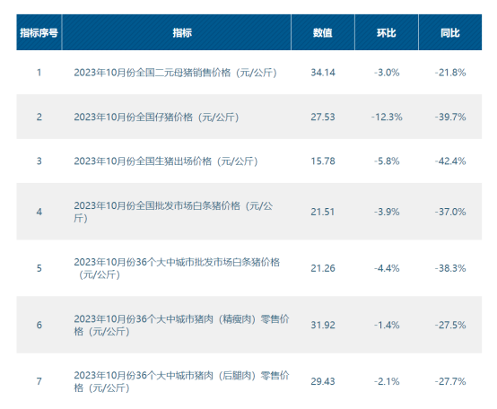Screen dimensions: 497x409
Task: Click row number 7 cell
Action: (x=39, y=381)
